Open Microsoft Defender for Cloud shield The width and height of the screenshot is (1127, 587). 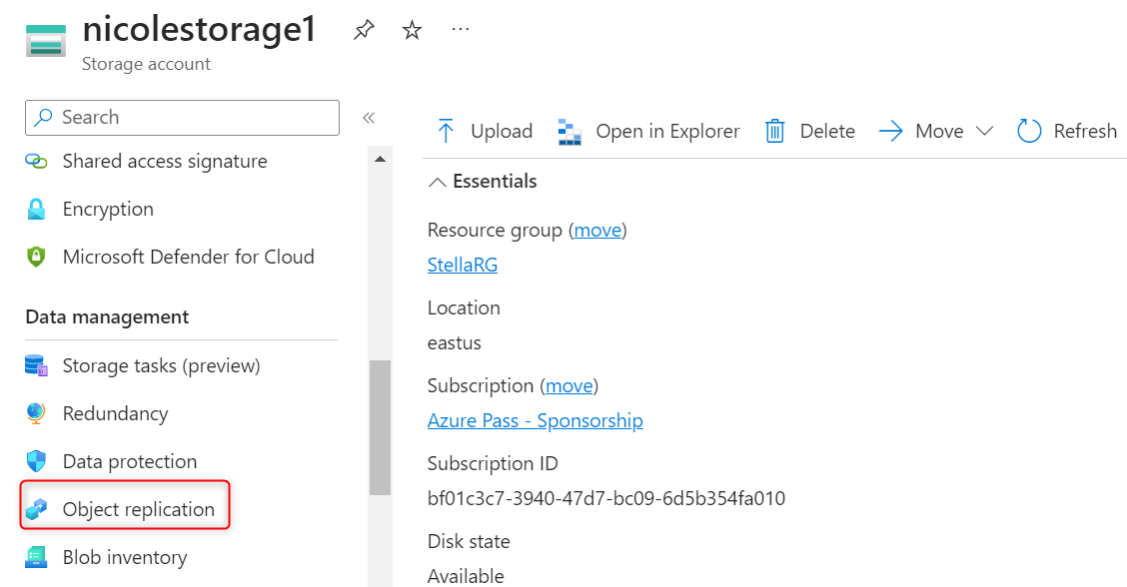tap(37, 258)
